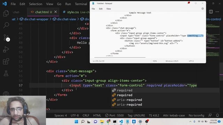Open the taskbar clock and date
The height and width of the screenshot is (125, 223).
(213, 122)
